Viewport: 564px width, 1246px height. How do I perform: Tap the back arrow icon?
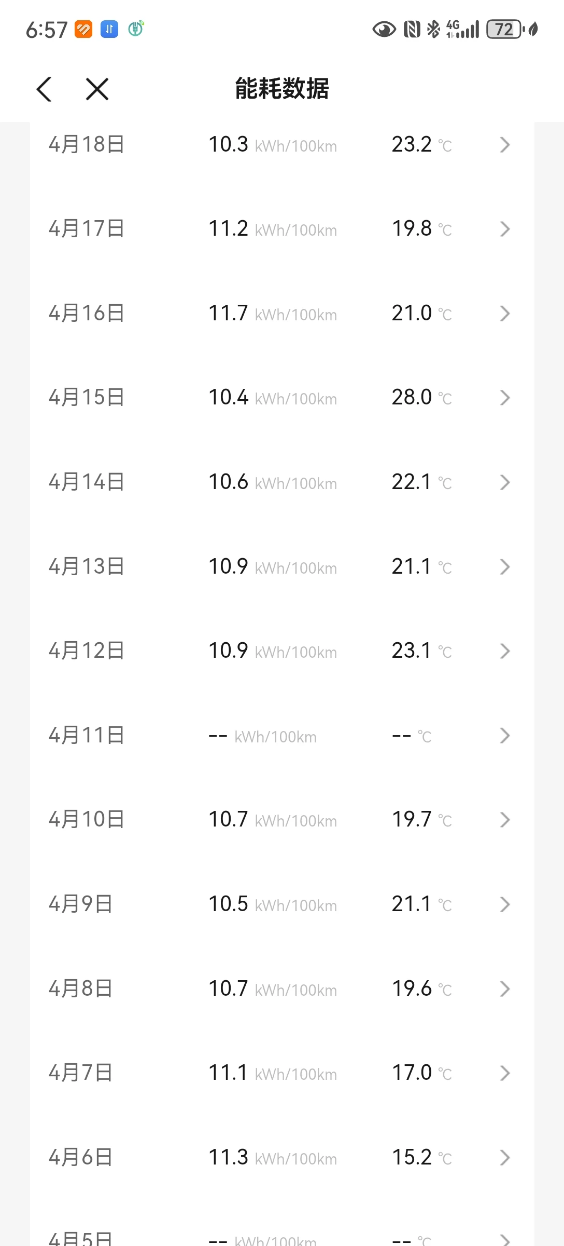[x=45, y=89]
